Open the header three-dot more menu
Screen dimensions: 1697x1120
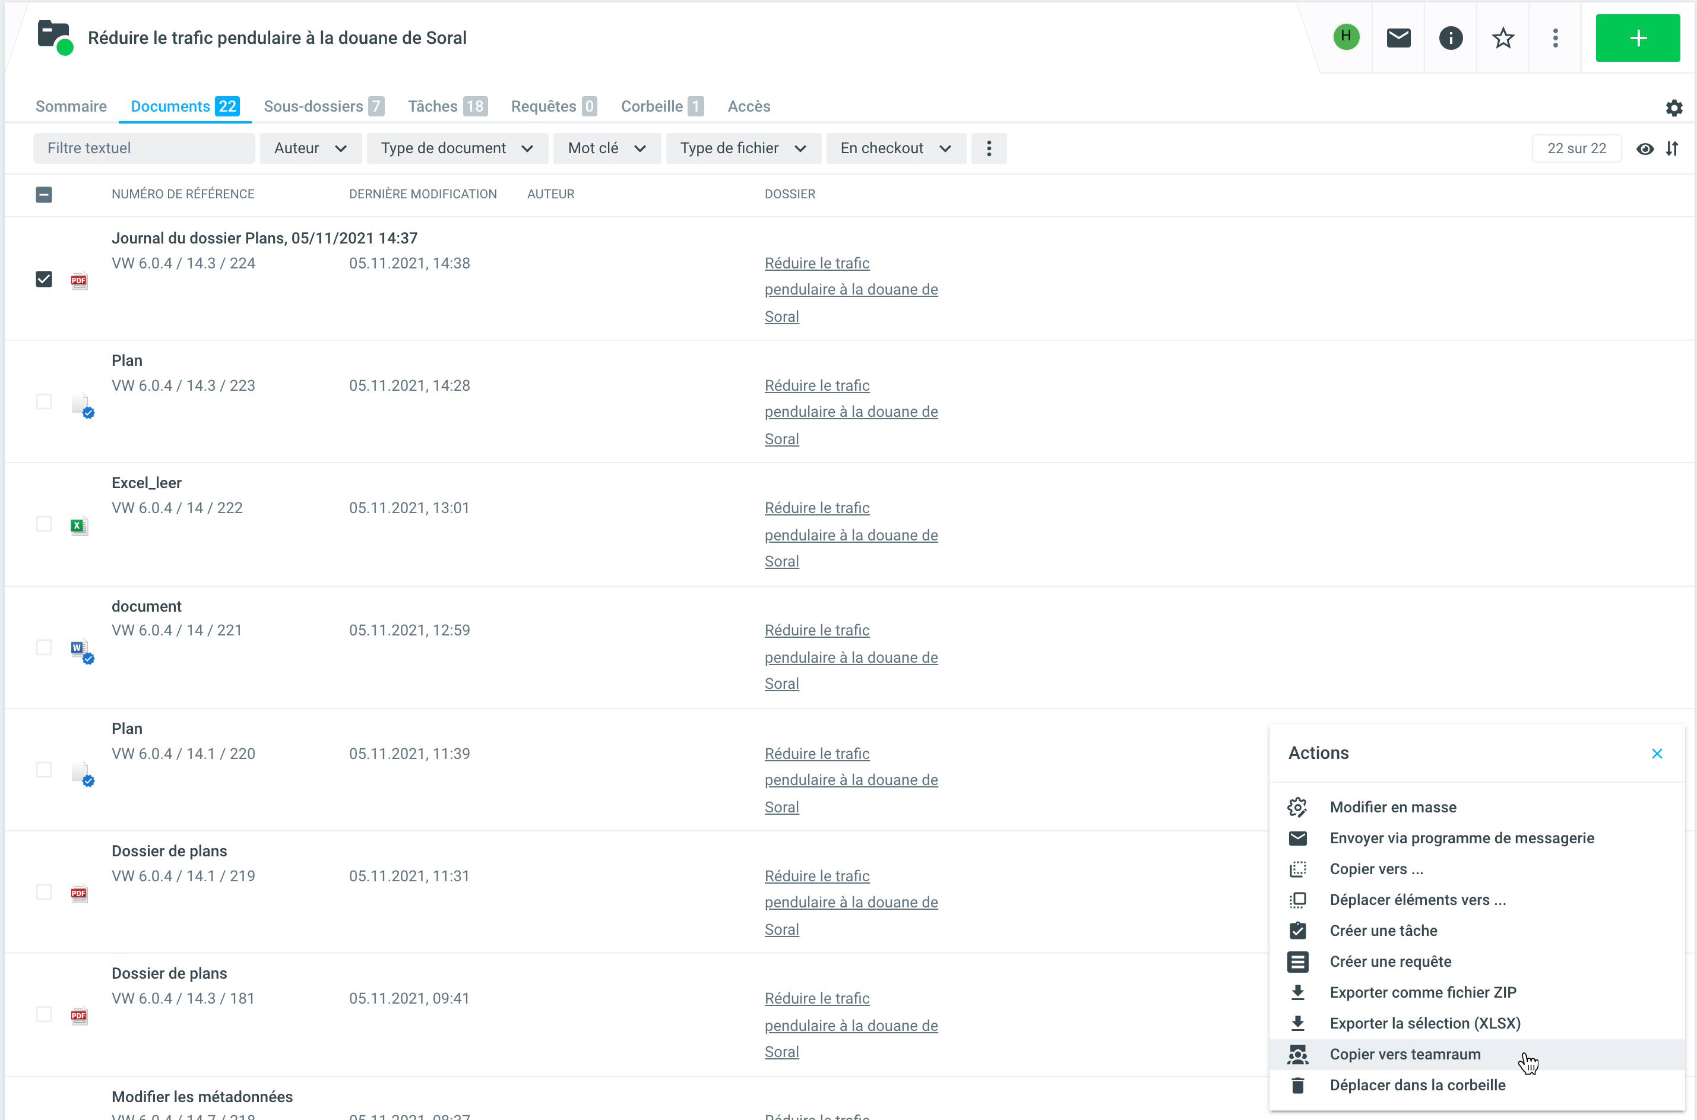coord(1555,38)
